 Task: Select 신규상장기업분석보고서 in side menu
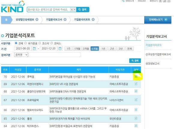(x=158, y=54)
